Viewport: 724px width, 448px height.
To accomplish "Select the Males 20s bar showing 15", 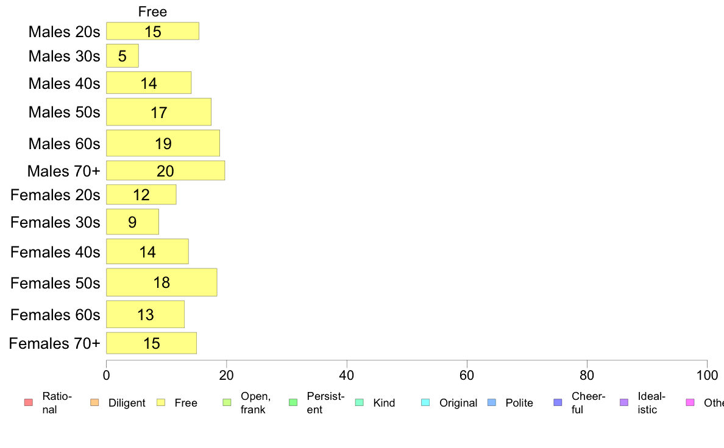I will click(153, 31).
